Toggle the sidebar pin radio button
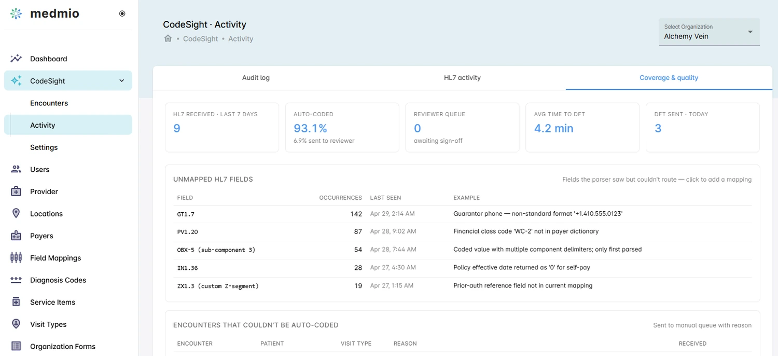This screenshot has width=778, height=356. (122, 14)
